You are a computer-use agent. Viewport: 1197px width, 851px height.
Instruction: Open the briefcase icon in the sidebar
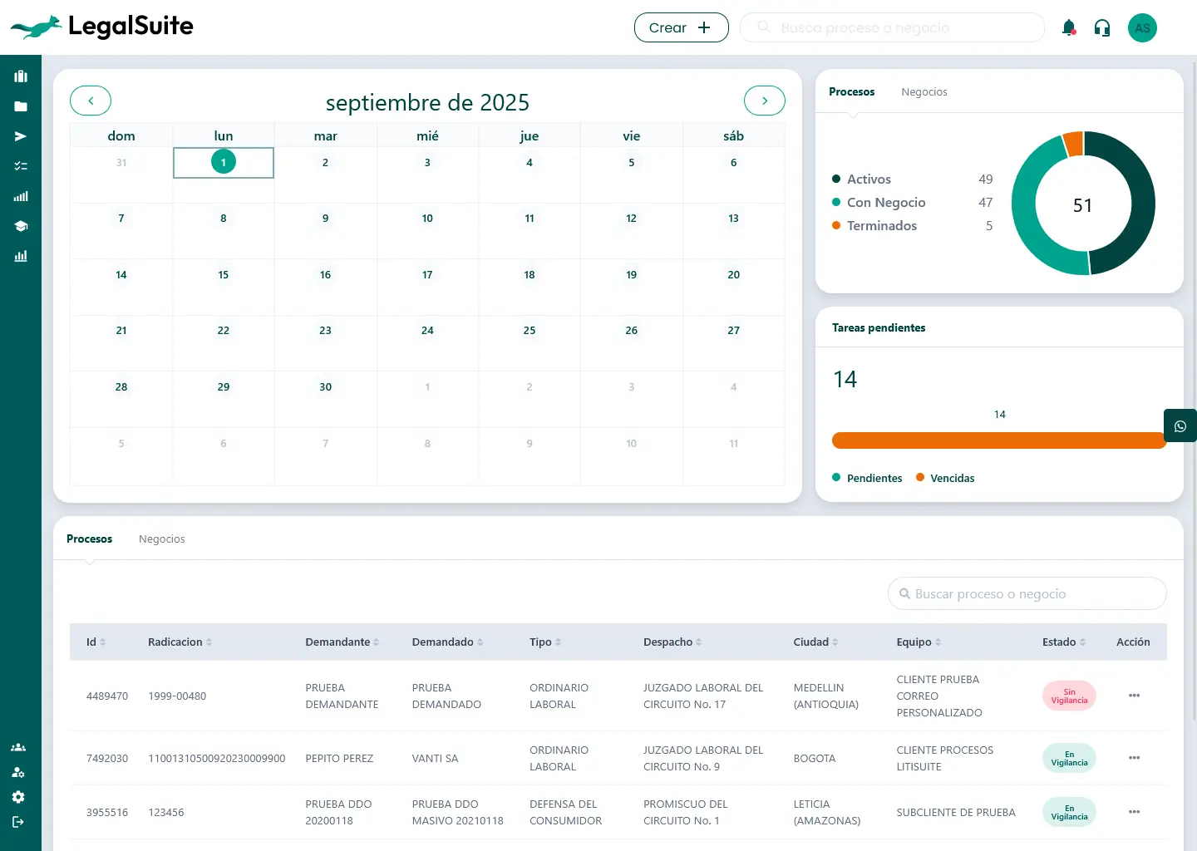[x=21, y=76]
